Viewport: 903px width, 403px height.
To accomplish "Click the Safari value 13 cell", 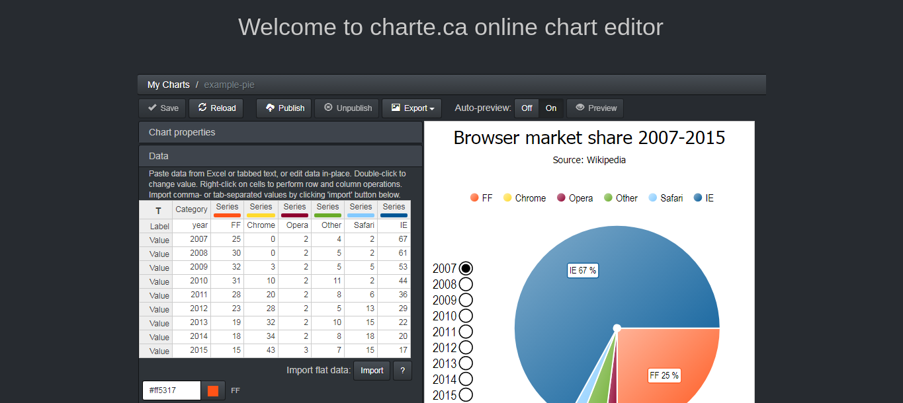I will [x=361, y=309].
